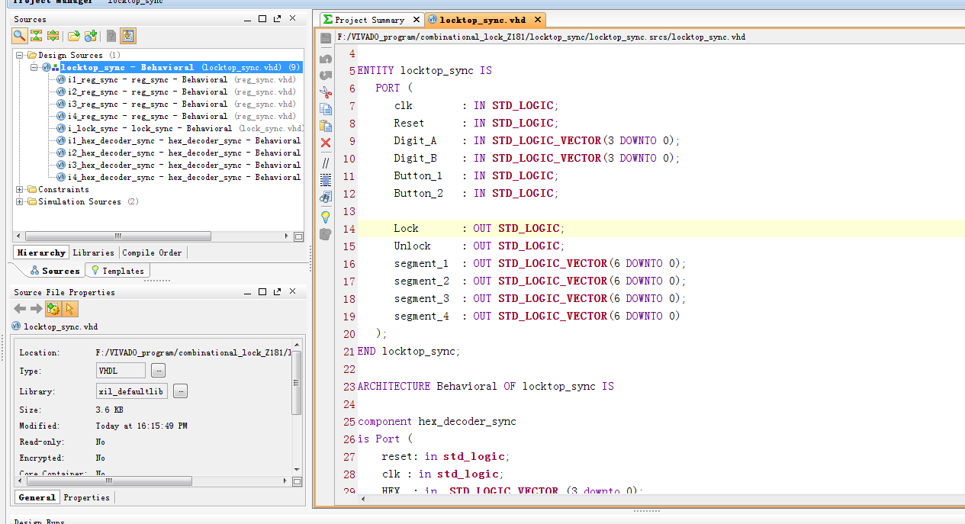Maximize the Sources panel

coord(262,18)
